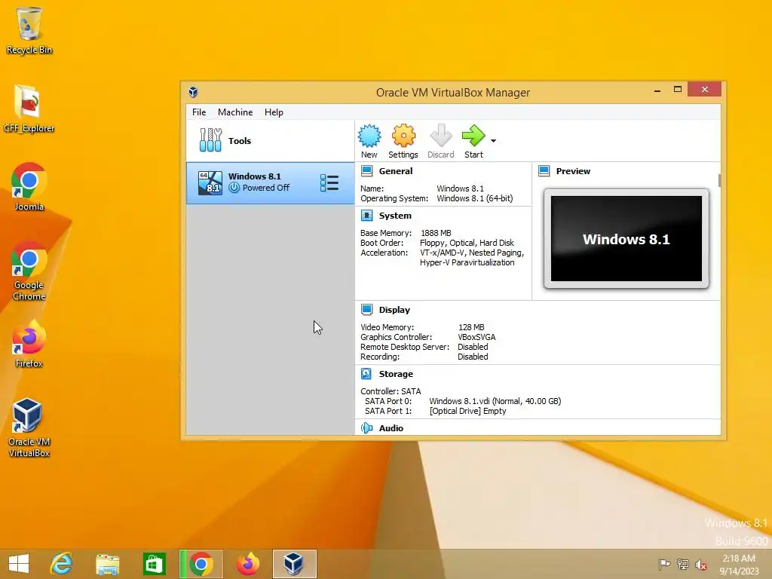Click the Operating System value text
This screenshot has width=772, height=579.
pyautogui.click(x=475, y=198)
